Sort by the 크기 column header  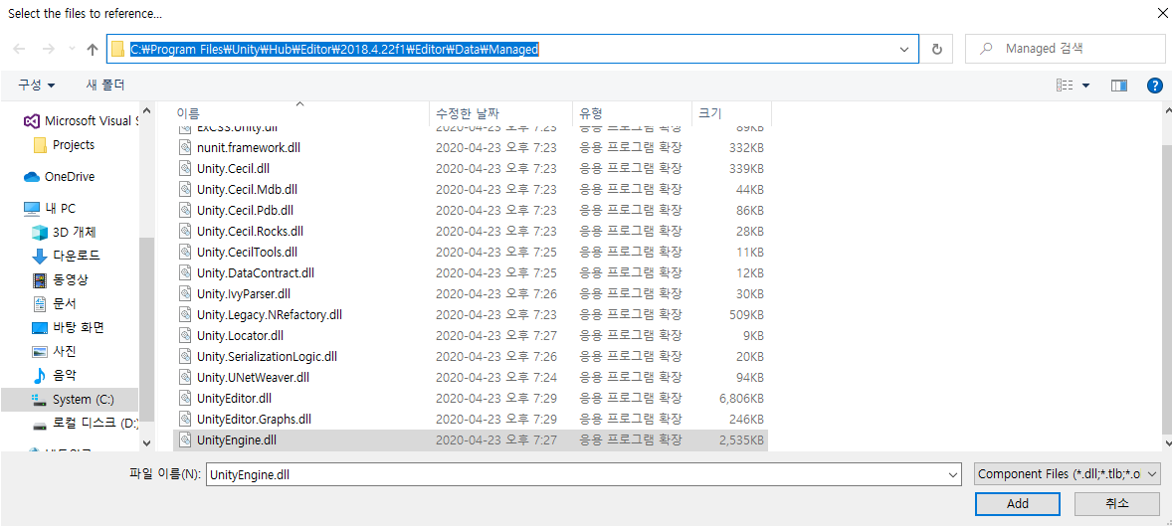tap(731, 113)
